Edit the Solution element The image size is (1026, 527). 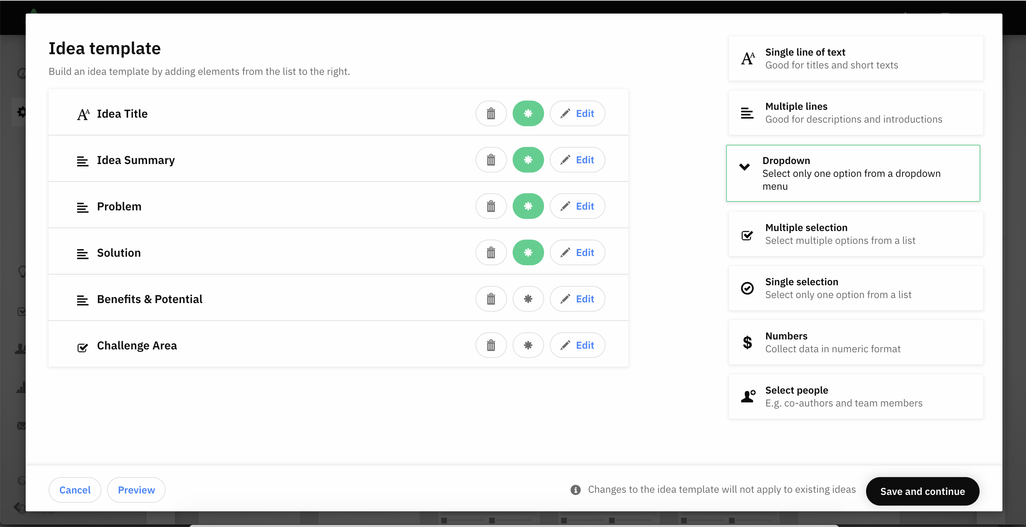coord(577,252)
